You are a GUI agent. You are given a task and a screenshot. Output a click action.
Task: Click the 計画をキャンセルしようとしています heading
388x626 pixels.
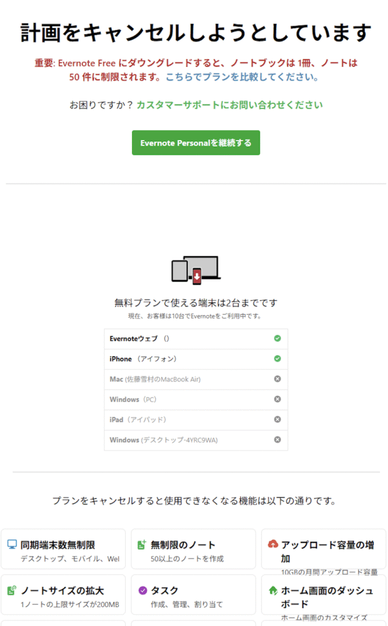pyautogui.click(x=196, y=33)
